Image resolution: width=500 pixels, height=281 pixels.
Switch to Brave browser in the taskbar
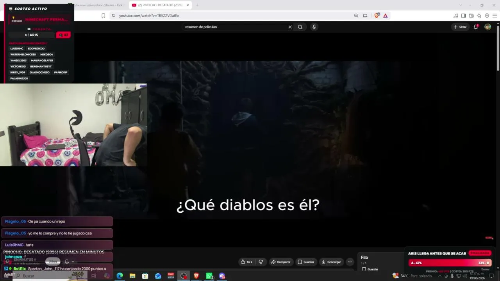[196, 276]
